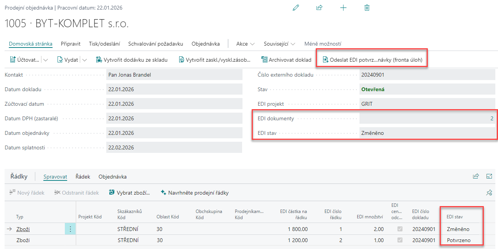Click EDI množství cell 2,00
The image size is (498, 249).
pyautogui.click(x=378, y=229)
